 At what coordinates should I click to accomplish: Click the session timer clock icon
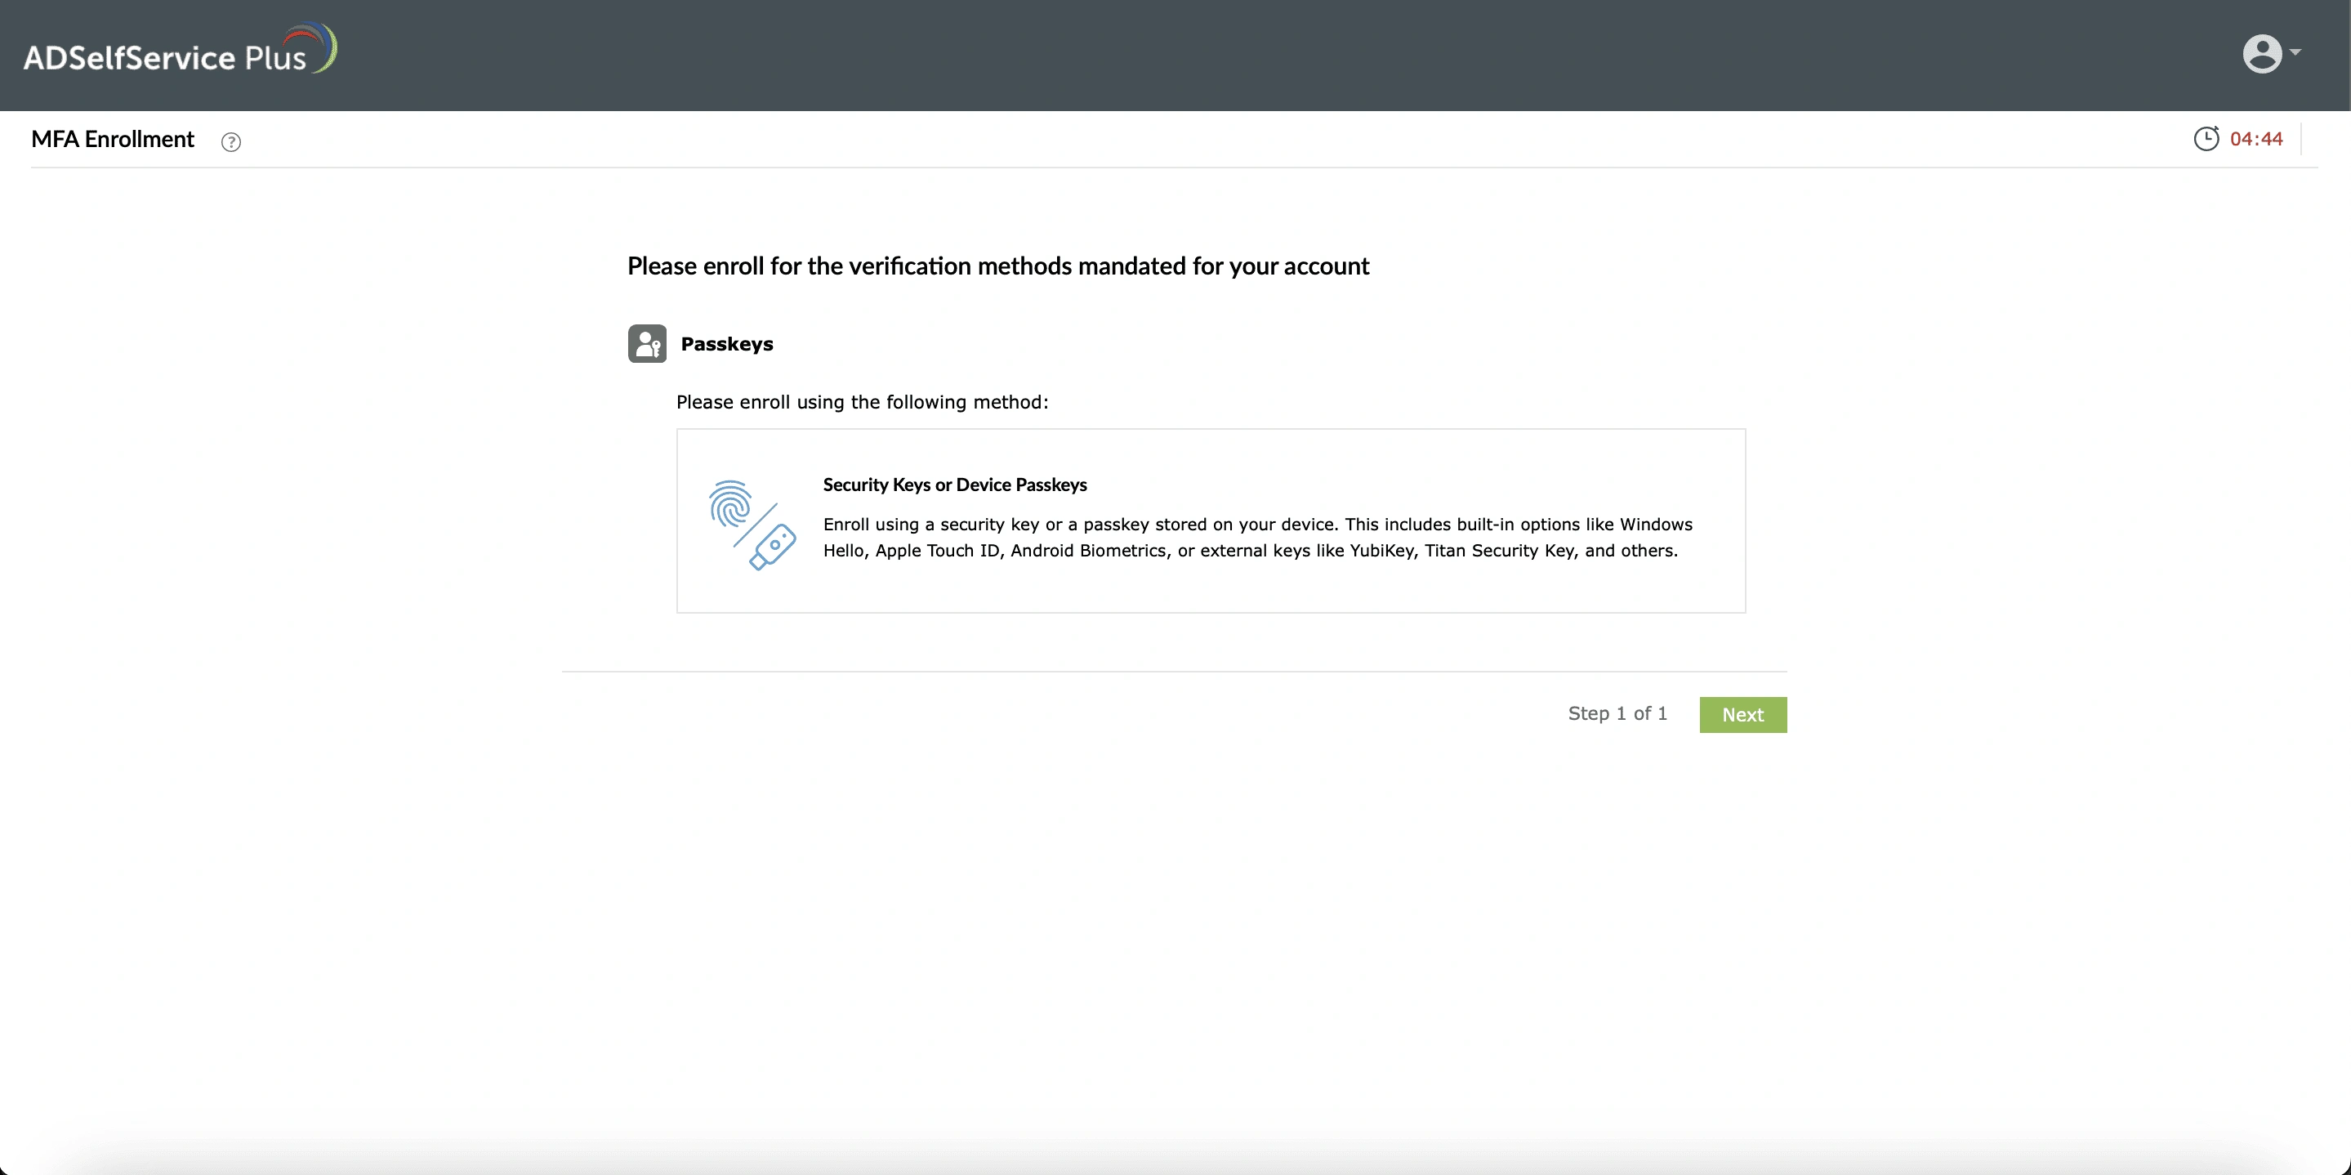pyautogui.click(x=2205, y=139)
